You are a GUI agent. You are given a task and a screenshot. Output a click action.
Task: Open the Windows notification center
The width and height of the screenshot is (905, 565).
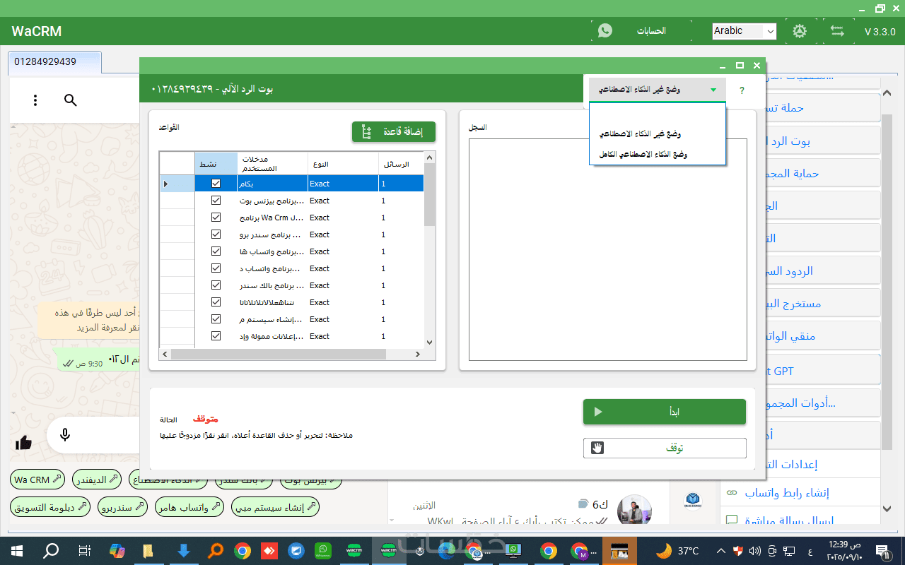882,550
